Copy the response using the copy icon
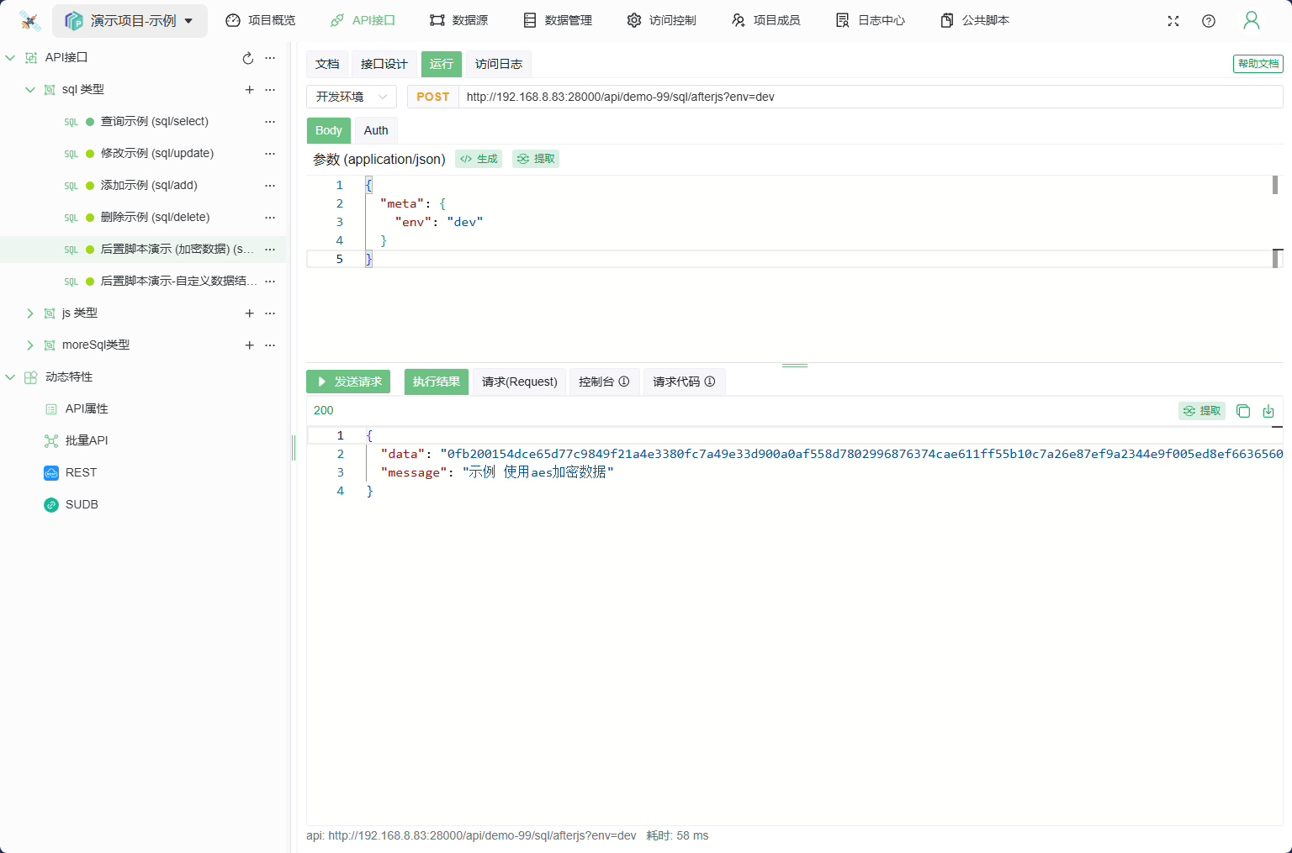The width and height of the screenshot is (1292, 853). click(x=1243, y=411)
